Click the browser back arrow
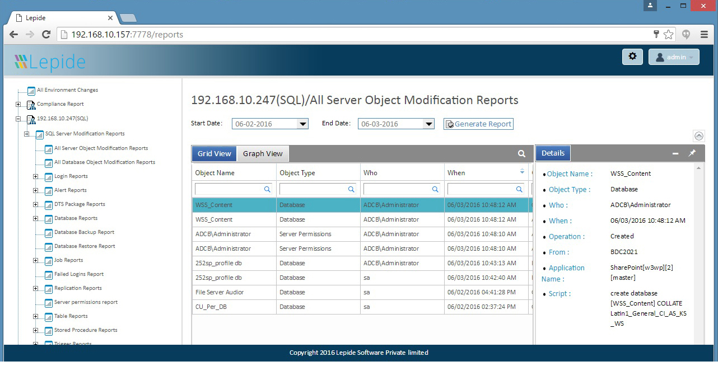Image resolution: width=718 pixels, height=366 pixels. click(14, 35)
